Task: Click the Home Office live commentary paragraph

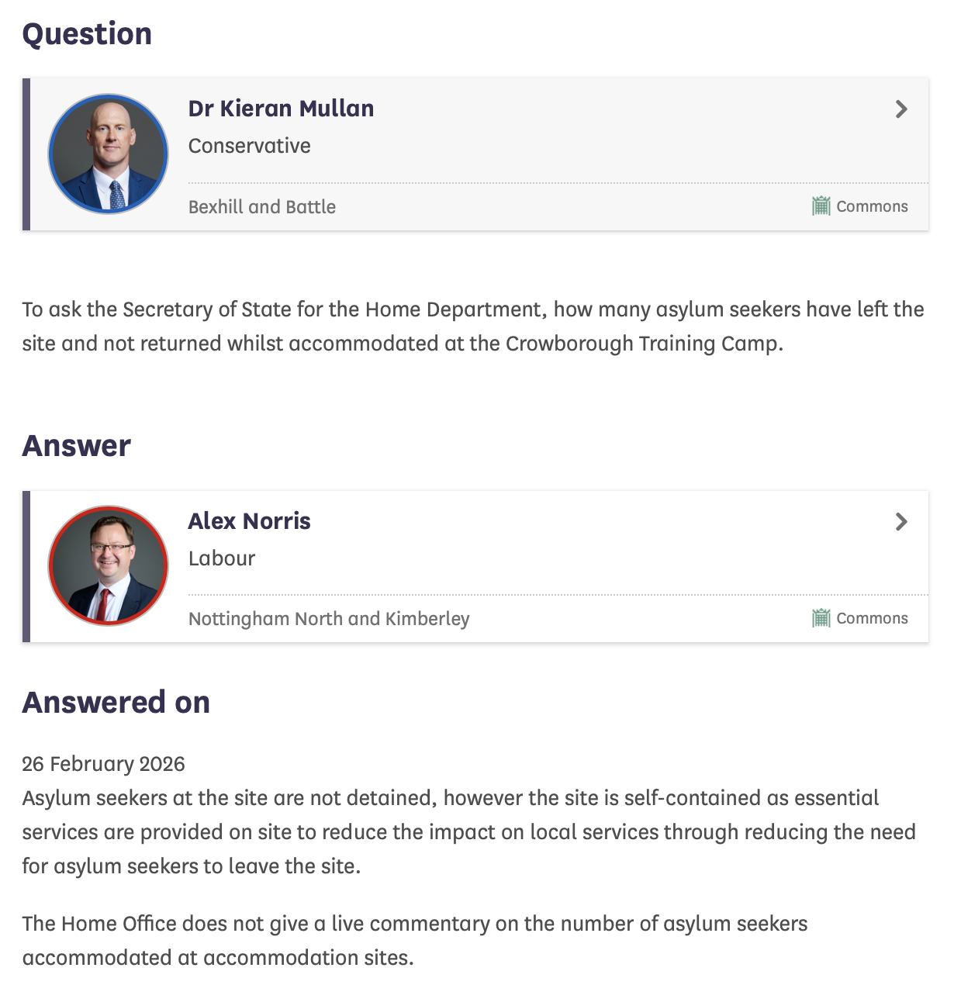Action: 415,940
